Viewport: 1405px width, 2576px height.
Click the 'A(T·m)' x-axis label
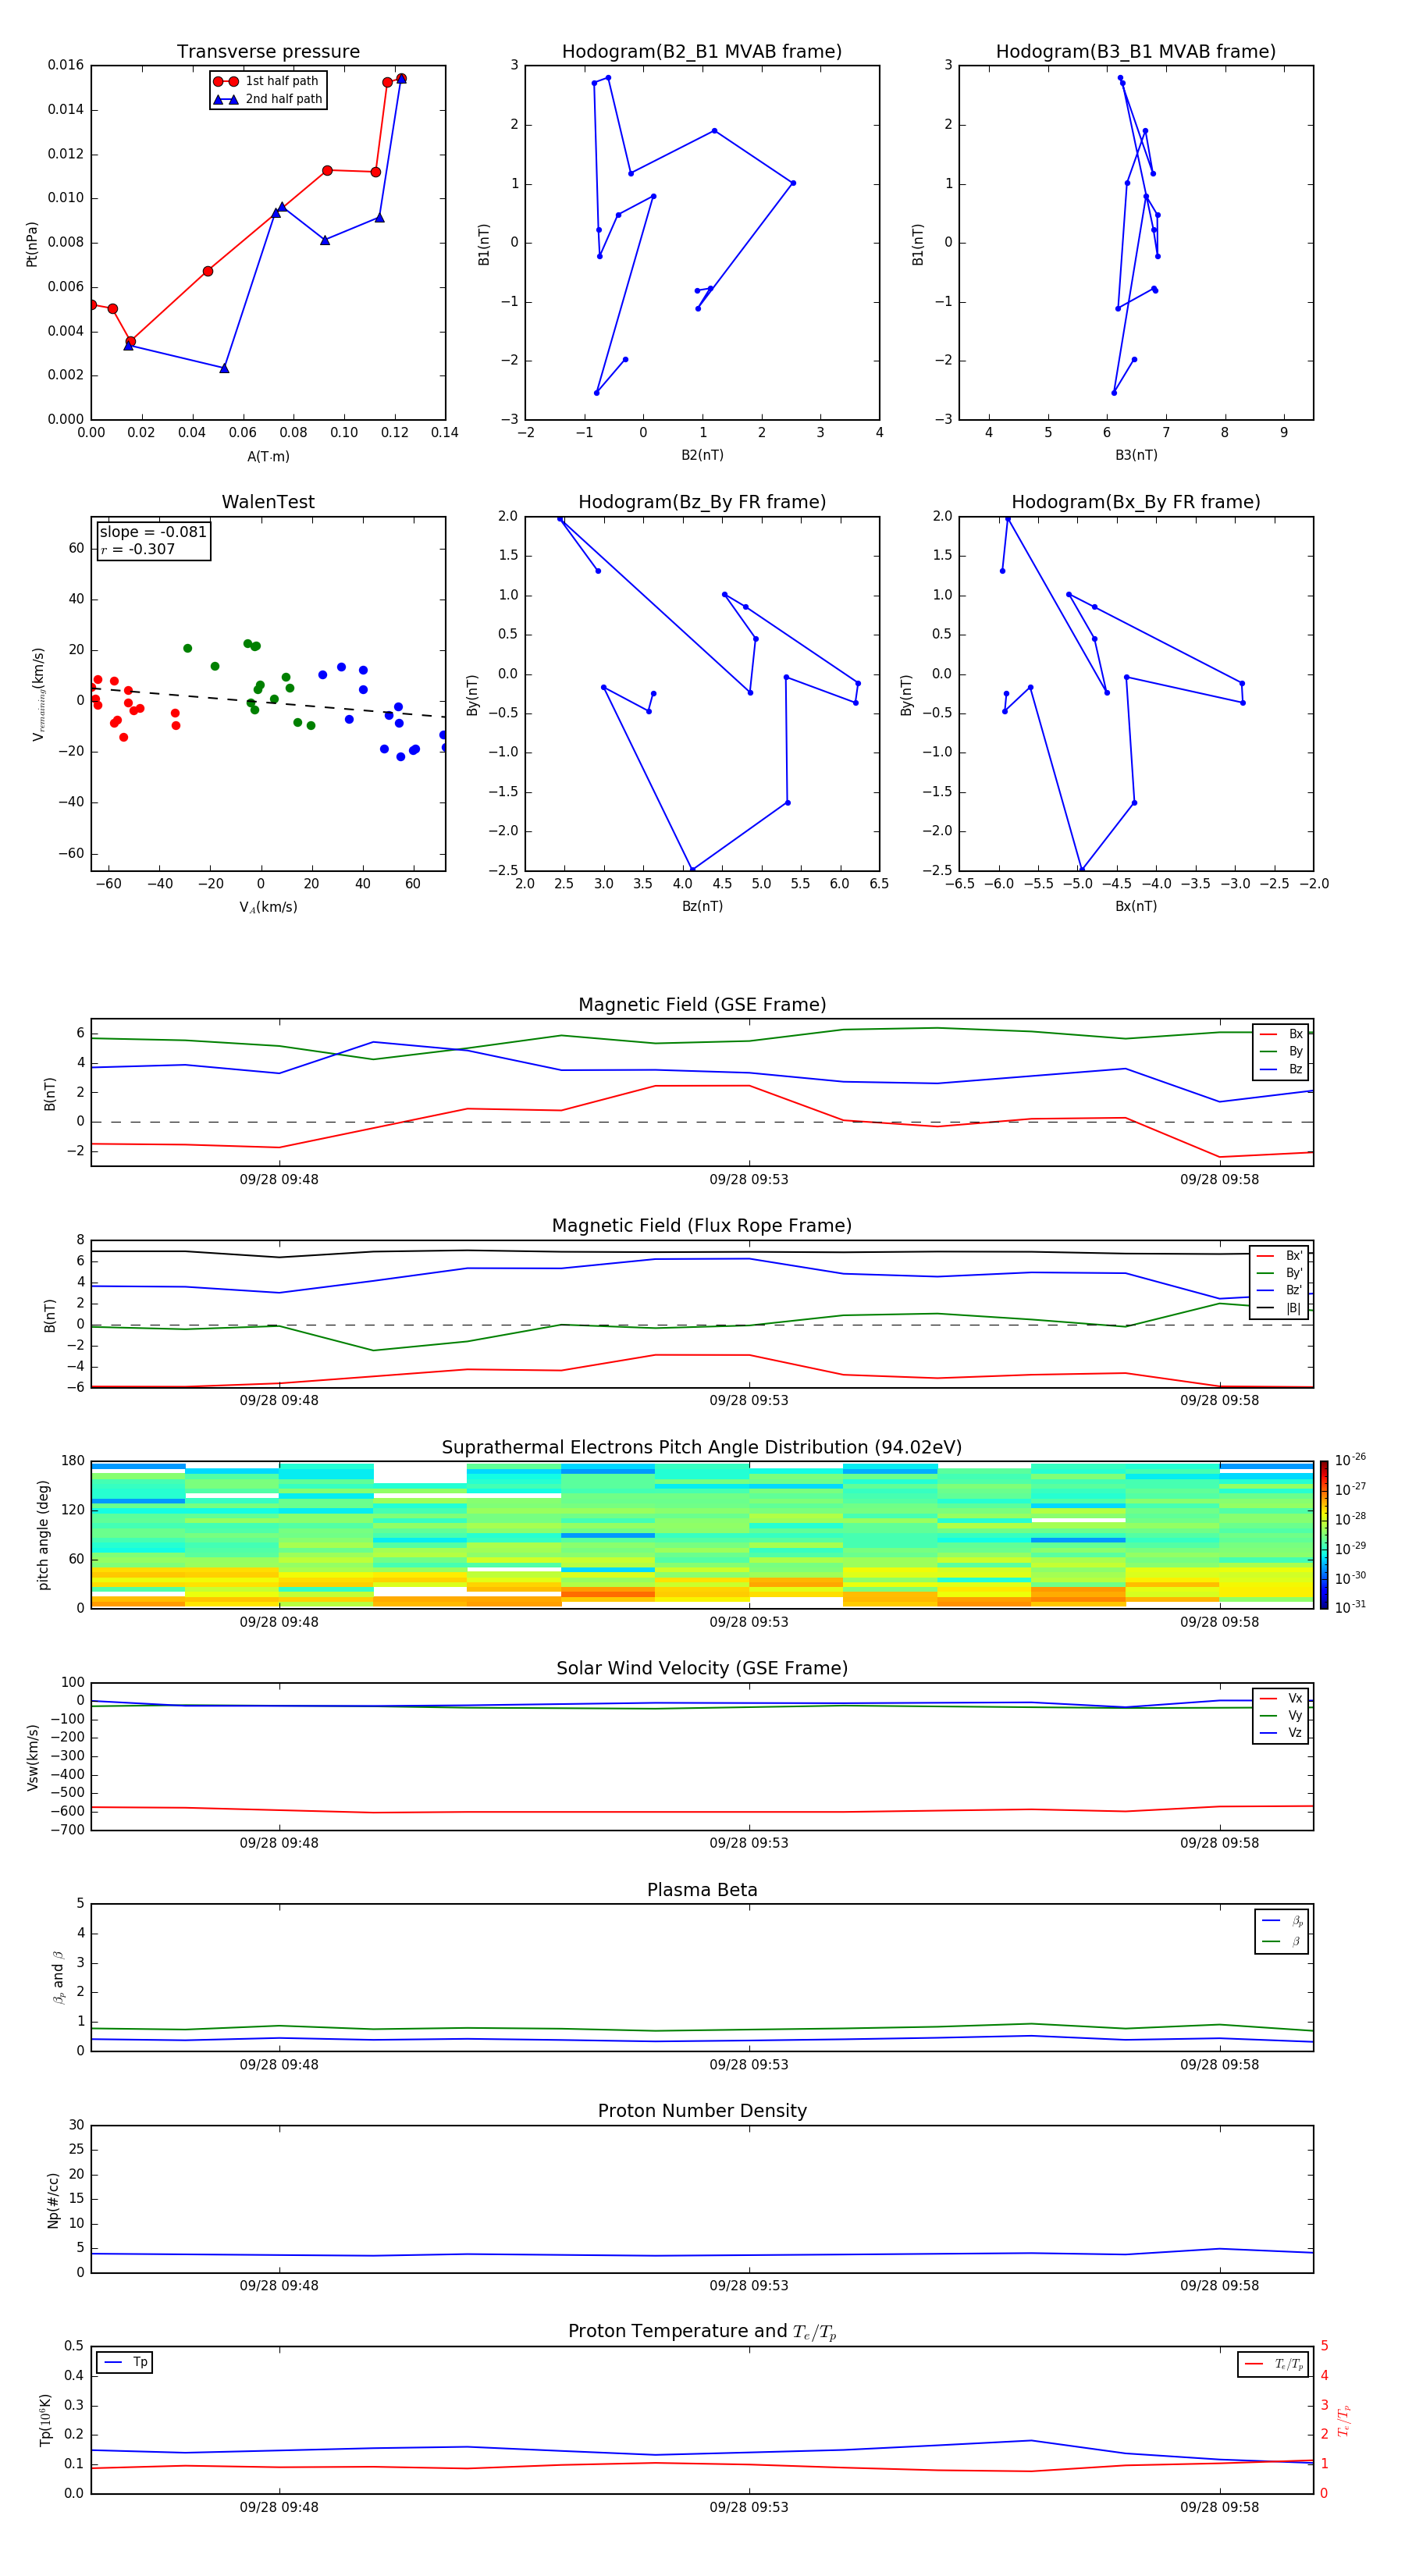coord(268,456)
